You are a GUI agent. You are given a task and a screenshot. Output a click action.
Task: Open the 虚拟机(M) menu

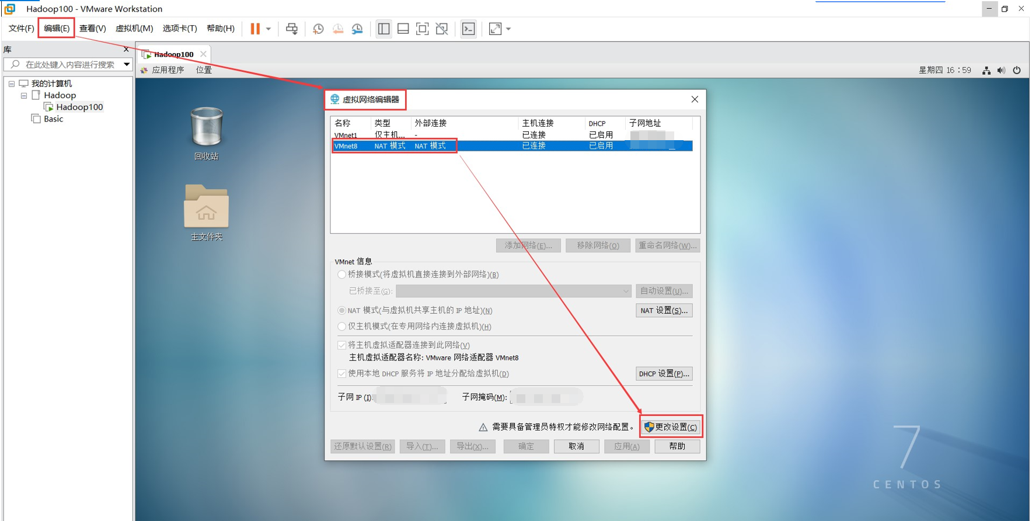pyautogui.click(x=134, y=28)
